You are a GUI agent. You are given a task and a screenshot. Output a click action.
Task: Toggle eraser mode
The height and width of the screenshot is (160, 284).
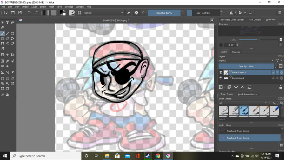(x=129, y=13)
